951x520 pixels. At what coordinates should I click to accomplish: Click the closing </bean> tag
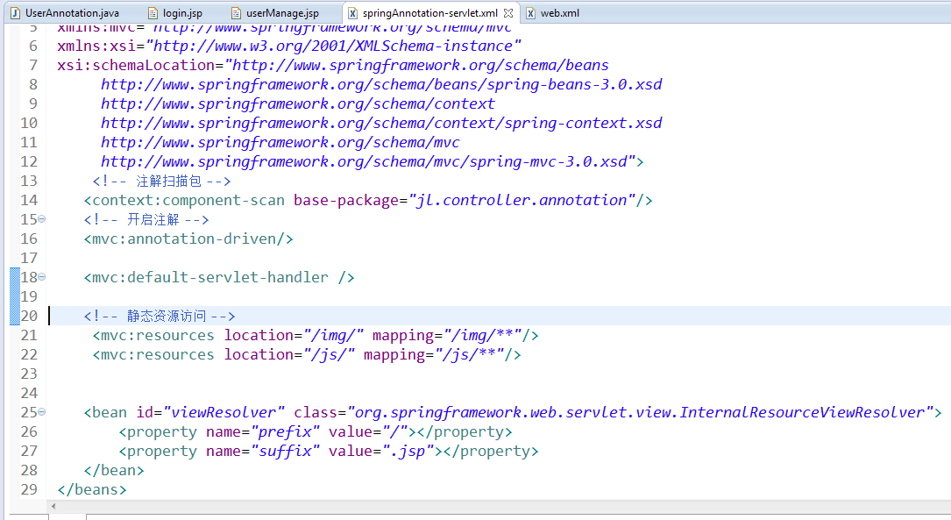[114, 470]
